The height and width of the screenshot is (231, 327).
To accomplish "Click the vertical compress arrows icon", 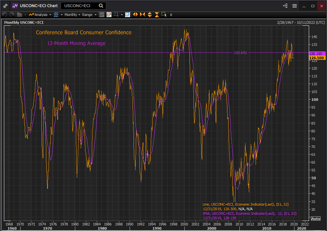I will click(157, 15).
